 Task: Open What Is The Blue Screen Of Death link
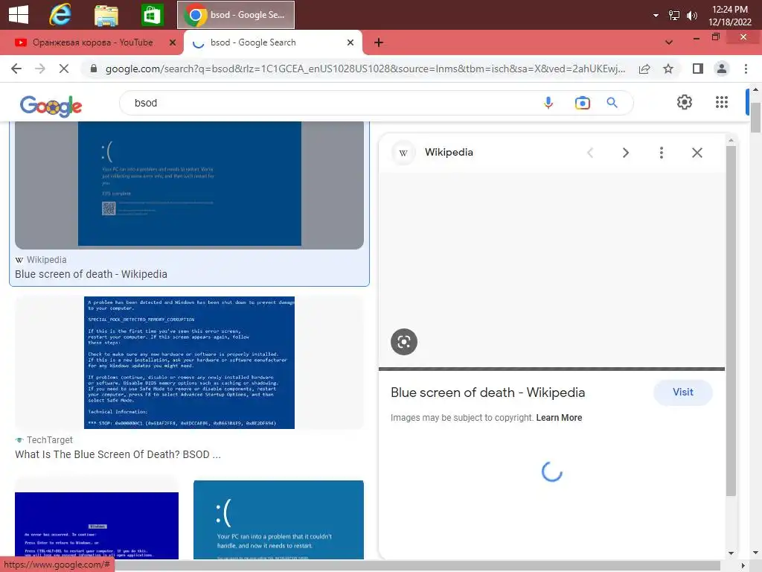point(118,454)
